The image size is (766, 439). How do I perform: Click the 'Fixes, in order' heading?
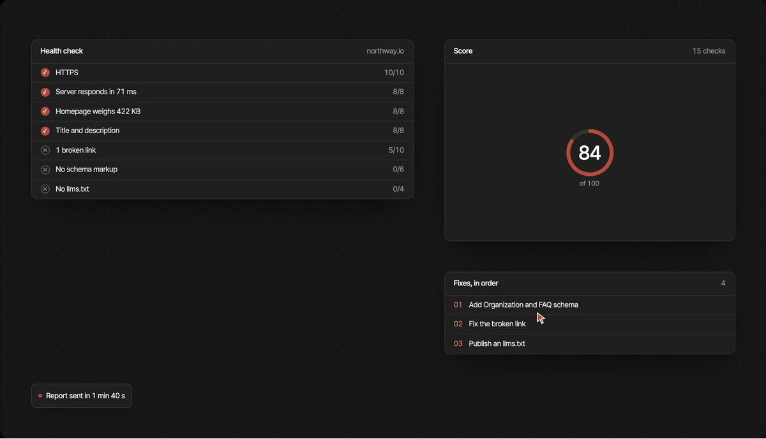click(476, 283)
